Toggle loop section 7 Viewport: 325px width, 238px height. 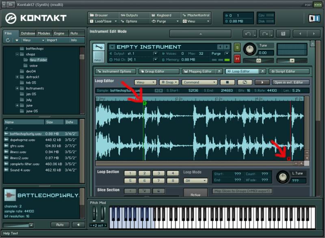(x=158, y=181)
